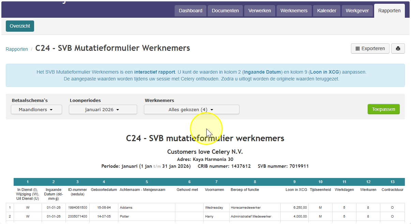Go to the Werknemers tab

coord(294,11)
